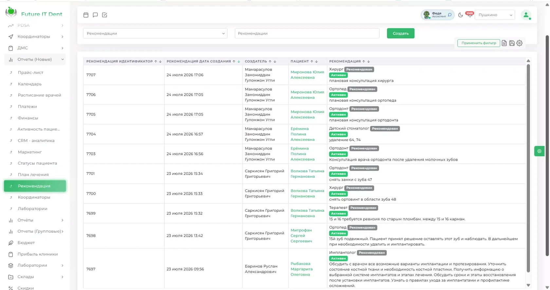
Task: Select the active Рекомендация sidebar item
Action: coord(35,186)
